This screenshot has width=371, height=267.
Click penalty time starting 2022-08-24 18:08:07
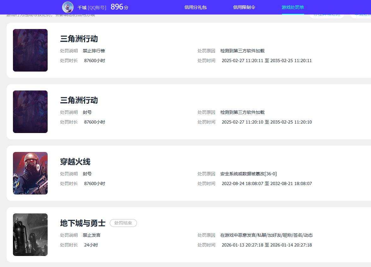(x=267, y=183)
